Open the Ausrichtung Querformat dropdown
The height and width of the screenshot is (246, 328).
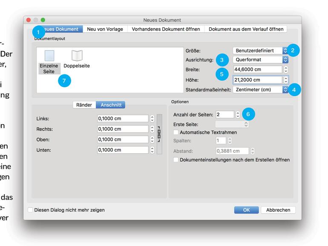tap(260, 60)
